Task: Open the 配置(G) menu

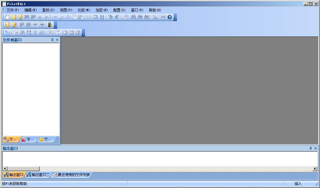Action: pos(119,10)
